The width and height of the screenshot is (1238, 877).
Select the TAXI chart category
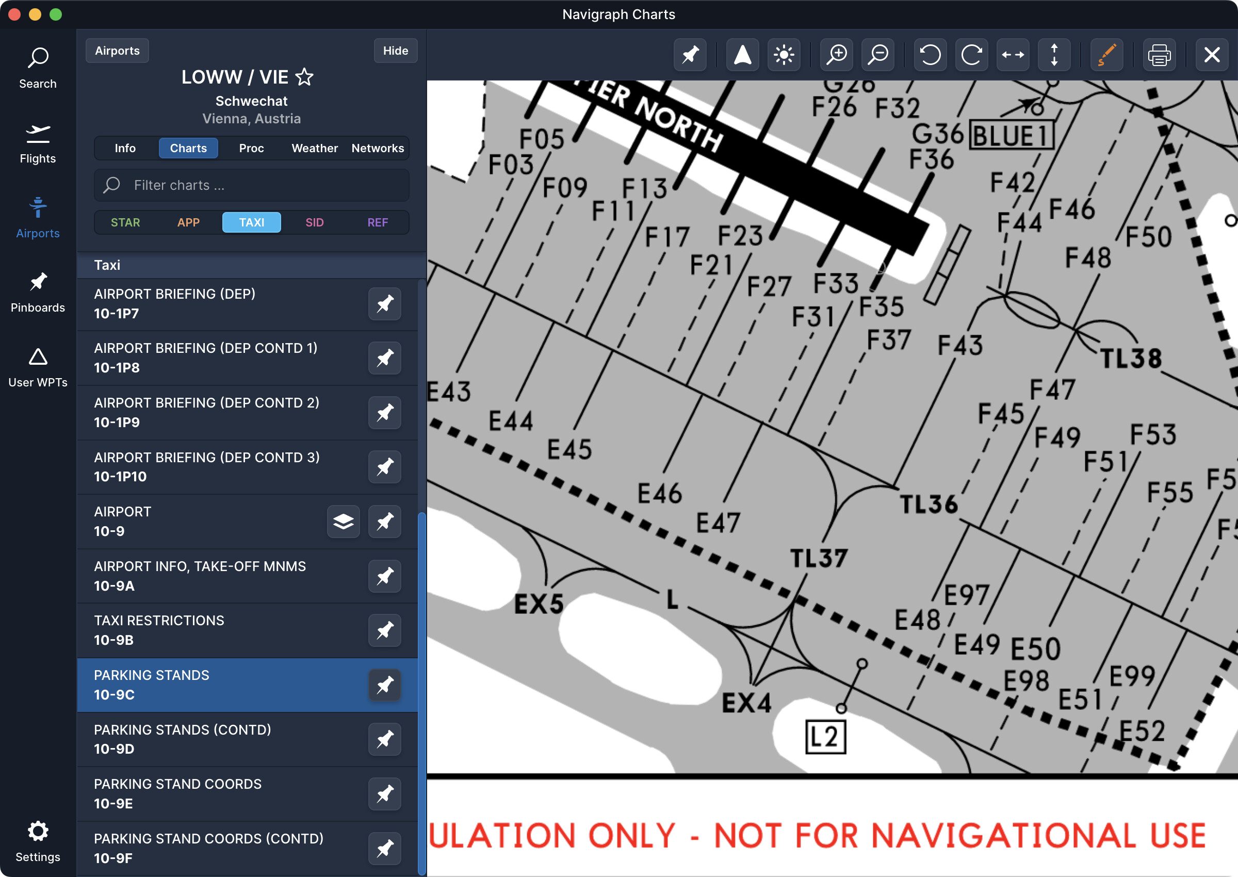(x=252, y=222)
